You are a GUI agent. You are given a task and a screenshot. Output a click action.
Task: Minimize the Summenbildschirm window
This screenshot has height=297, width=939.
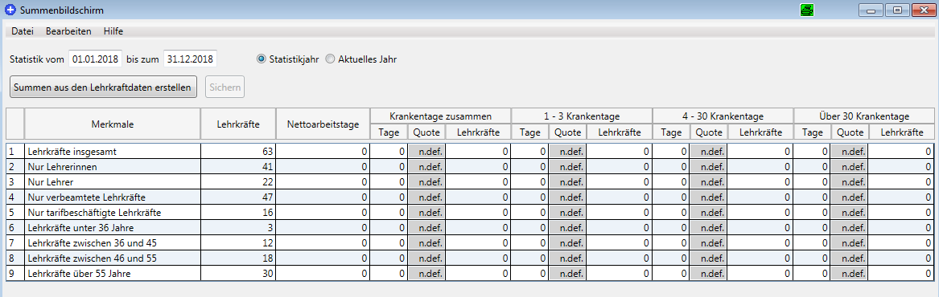pos(871,10)
